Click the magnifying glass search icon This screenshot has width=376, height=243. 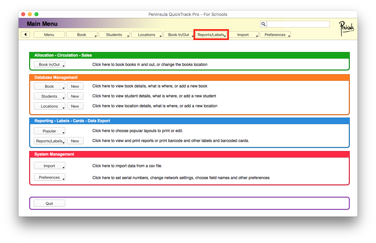point(263,24)
